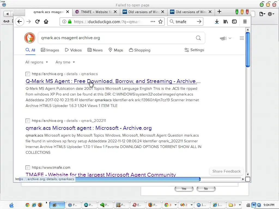279x209 pixels.
Task: Switch to Images results
Action: click(50, 50)
